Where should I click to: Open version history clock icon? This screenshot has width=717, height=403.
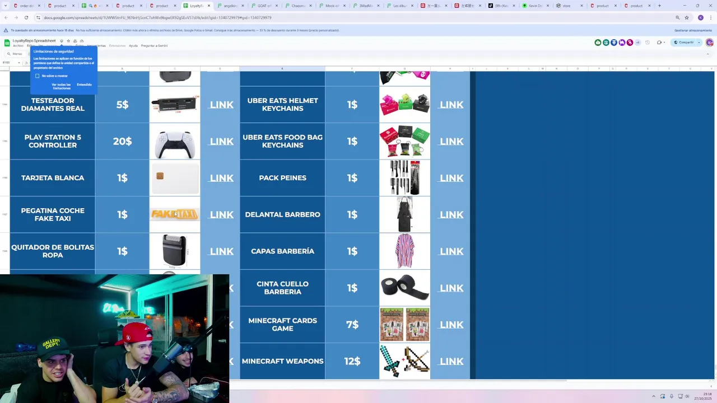(648, 43)
